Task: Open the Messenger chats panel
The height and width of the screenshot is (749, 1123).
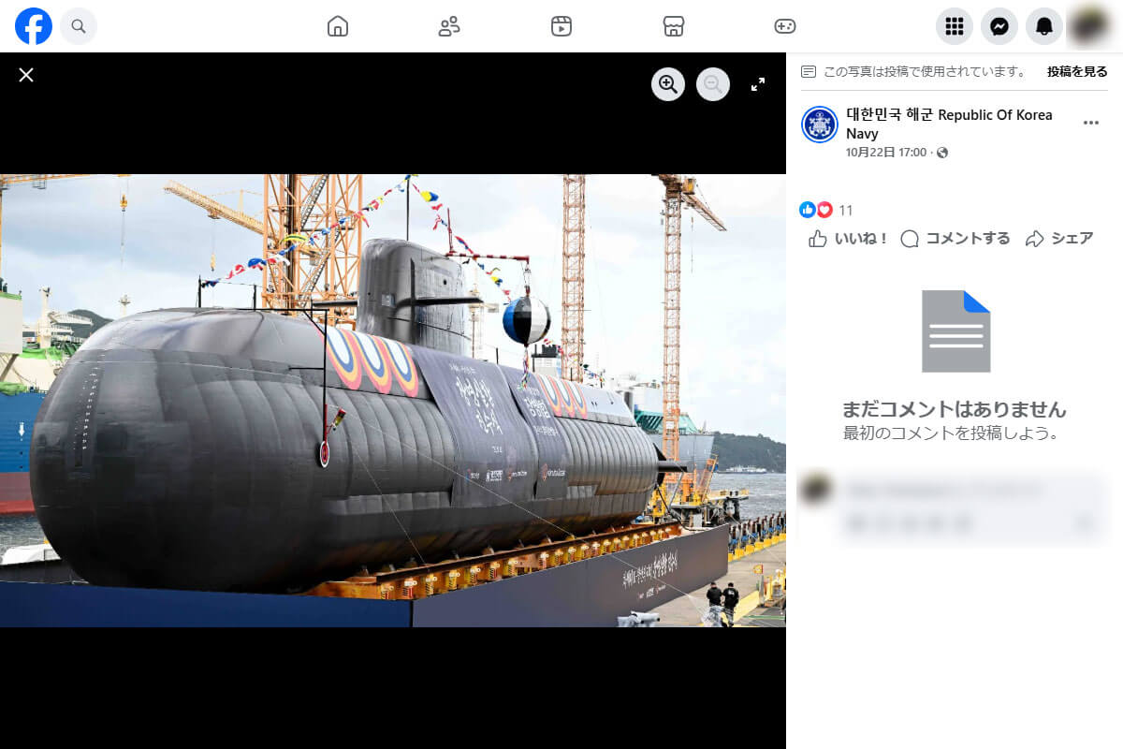Action: click(999, 26)
